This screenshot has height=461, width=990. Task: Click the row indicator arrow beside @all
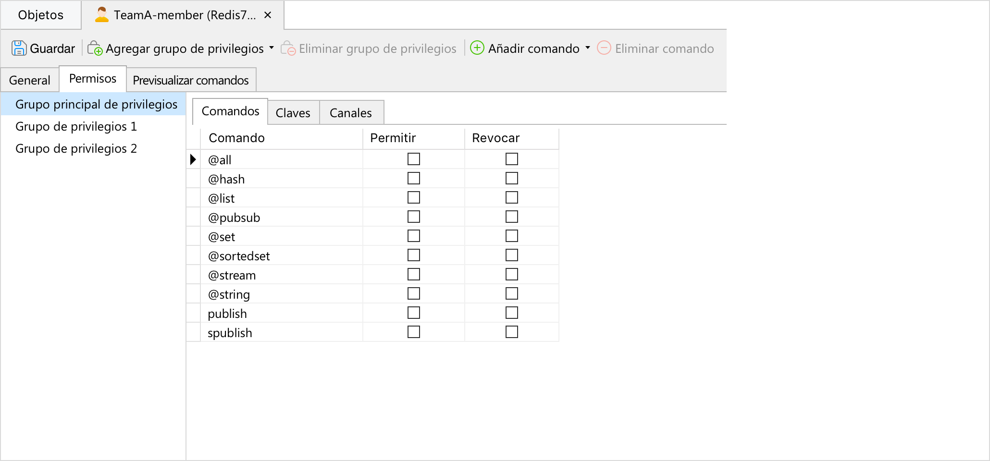click(x=193, y=159)
